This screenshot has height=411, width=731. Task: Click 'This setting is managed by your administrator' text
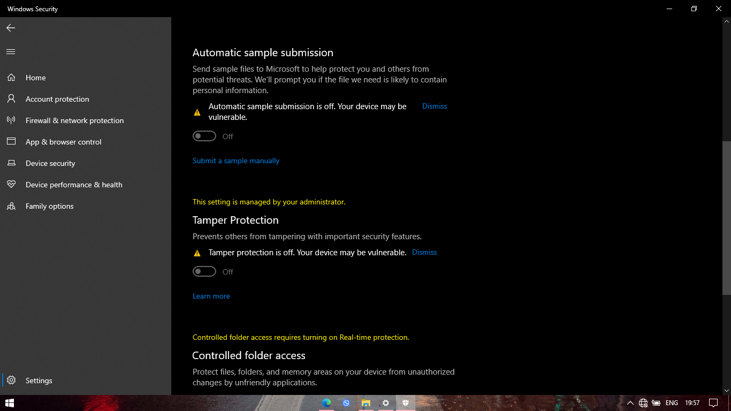[x=269, y=202]
